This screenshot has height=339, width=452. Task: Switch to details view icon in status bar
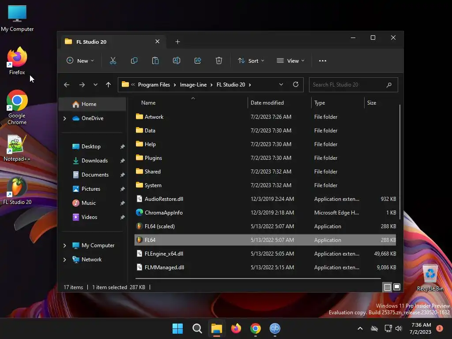[x=387, y=287]
